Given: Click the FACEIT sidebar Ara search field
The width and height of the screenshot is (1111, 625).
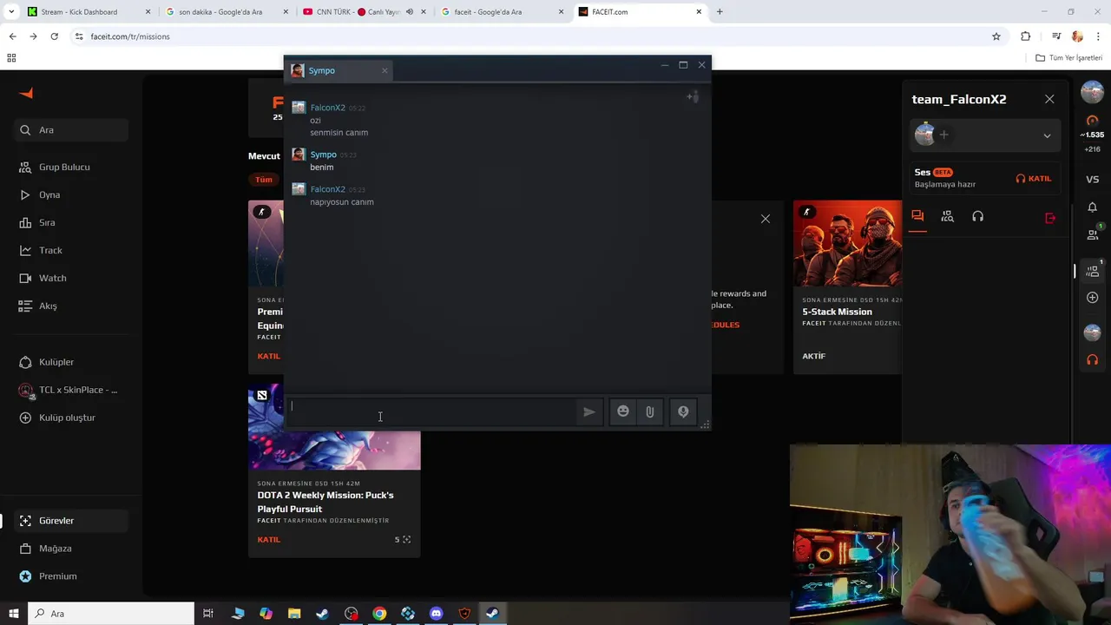Looking at the screenshot, I should click(x=71, y=130).
